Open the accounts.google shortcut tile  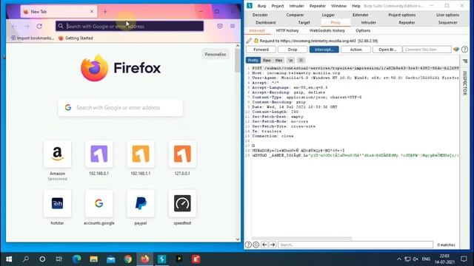99,203
